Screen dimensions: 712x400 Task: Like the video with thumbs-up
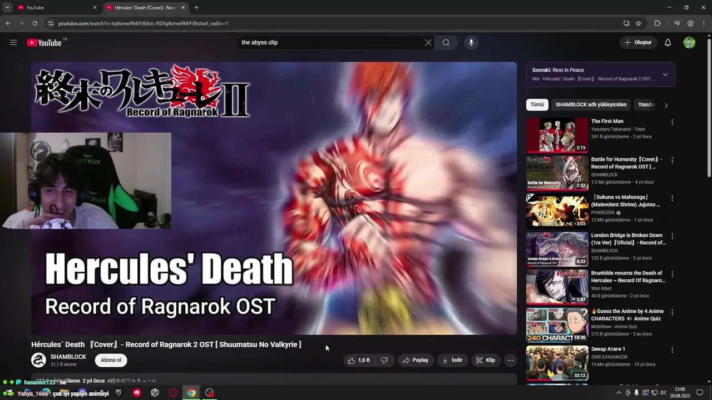359,361
